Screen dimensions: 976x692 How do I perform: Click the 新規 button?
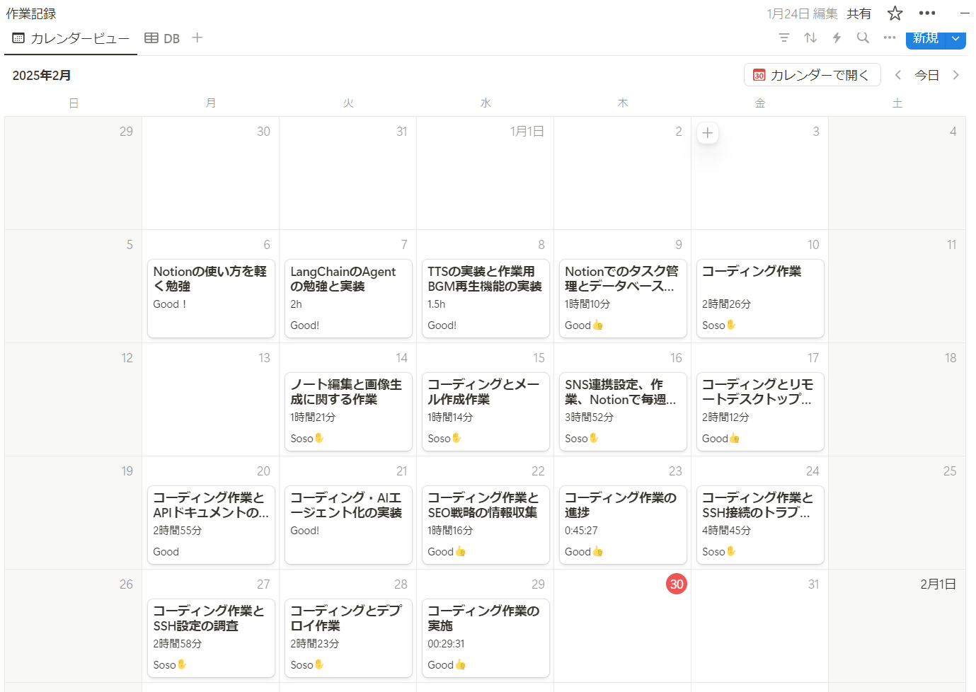926,39
